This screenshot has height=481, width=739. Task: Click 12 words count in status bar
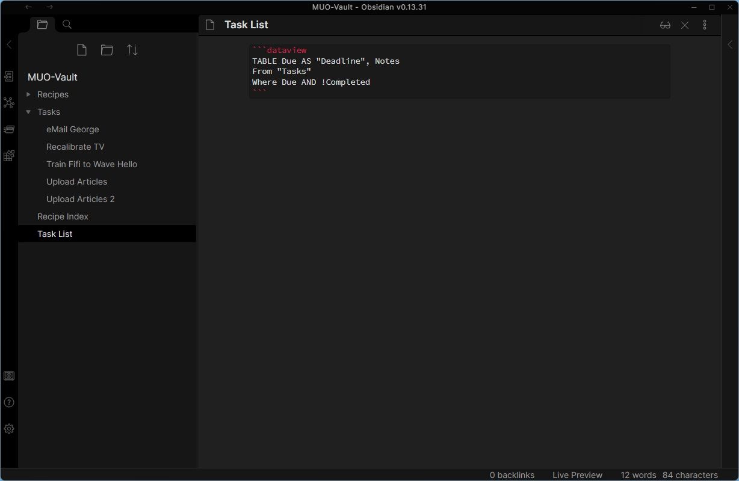(x=639, y=475)
